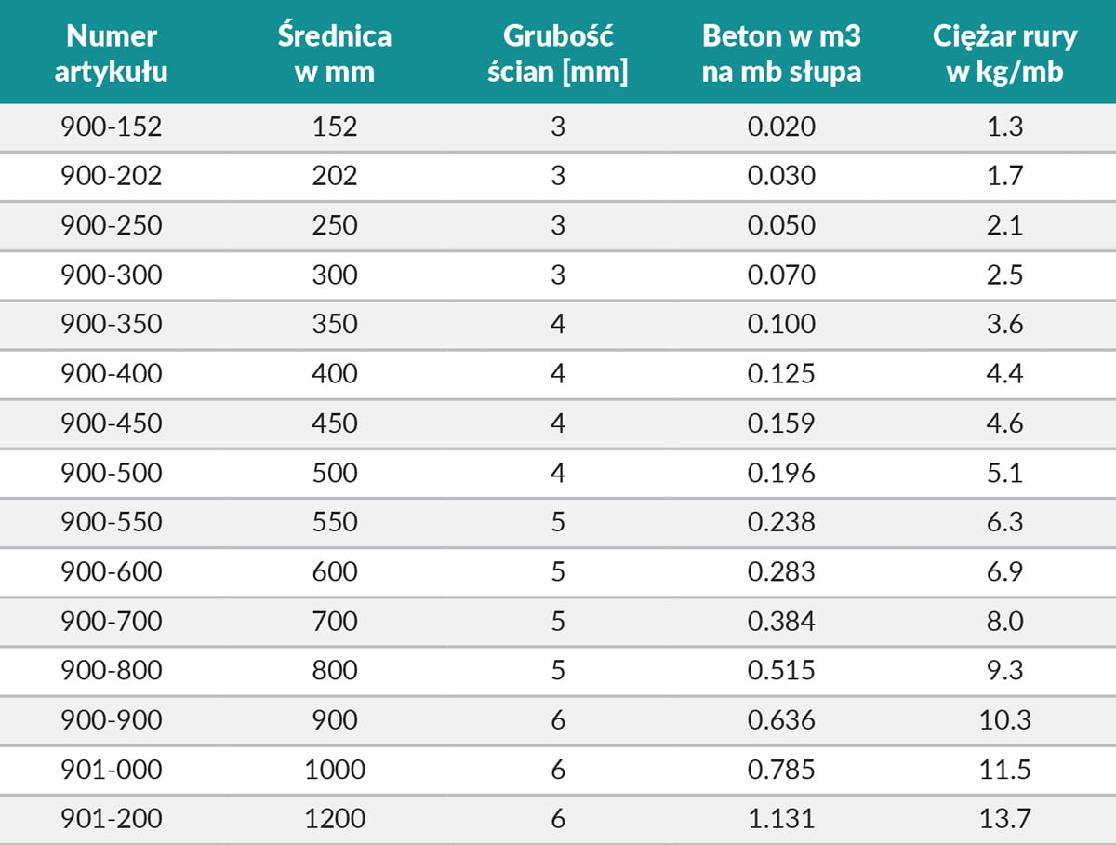Click the pipe weight value 13.7
The height and width of the screenshot is (845, 1116).
1004,819
